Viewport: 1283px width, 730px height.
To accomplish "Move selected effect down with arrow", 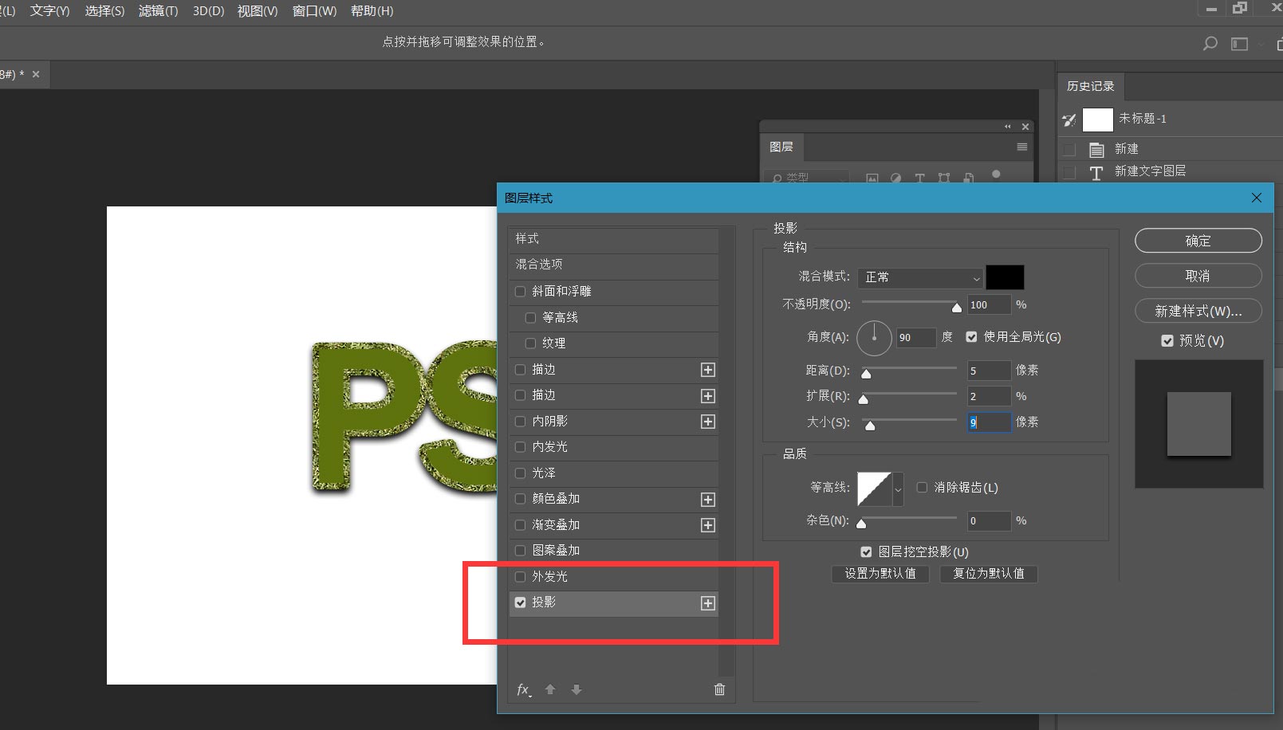I will point(577,689).
